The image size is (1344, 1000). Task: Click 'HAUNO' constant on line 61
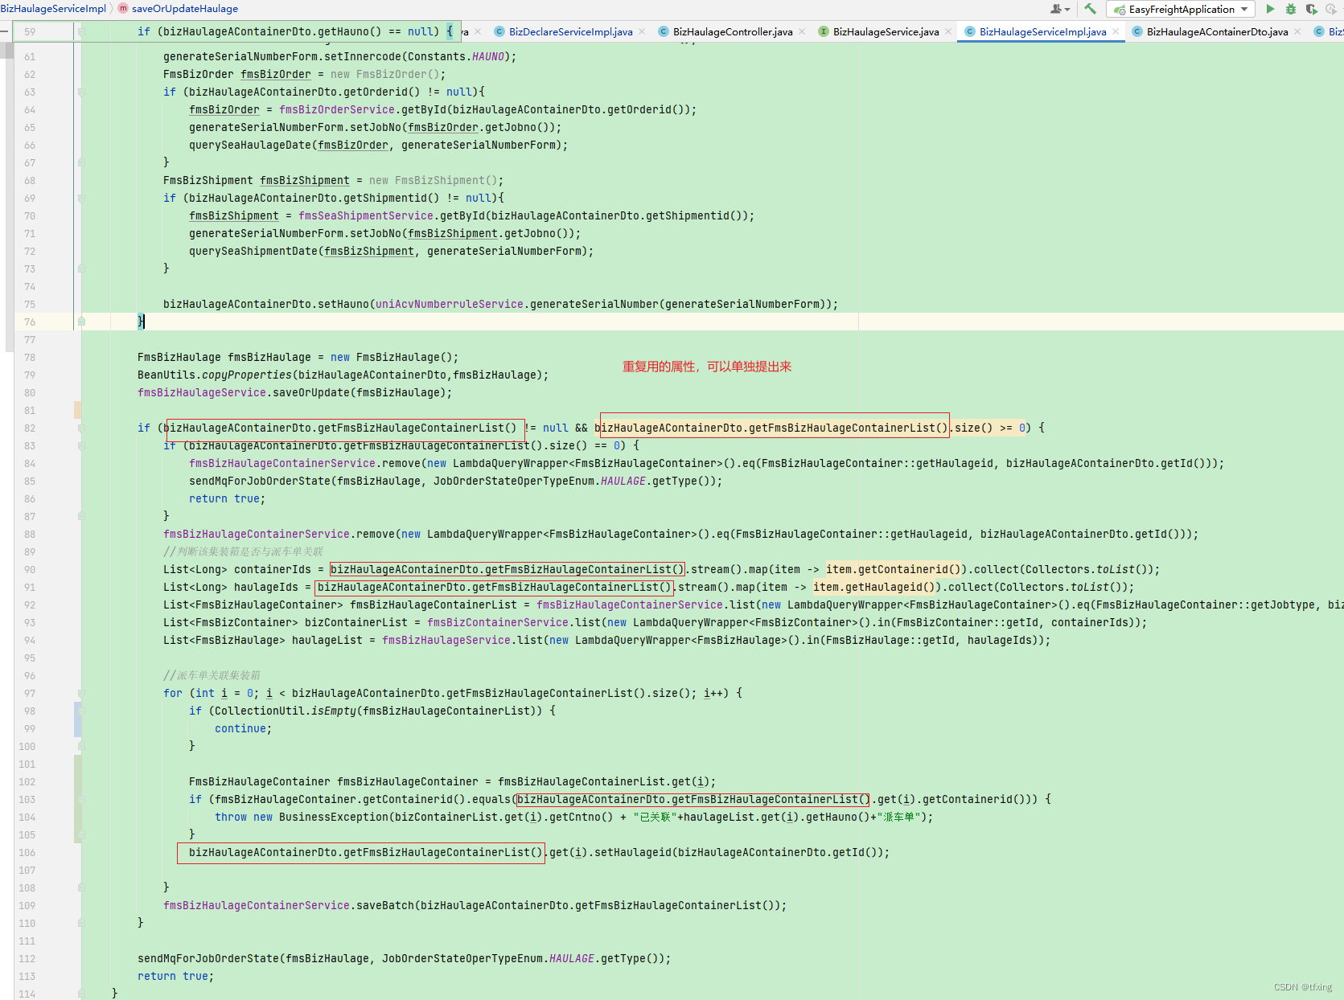pyautogui.click(x=488, y=56)
